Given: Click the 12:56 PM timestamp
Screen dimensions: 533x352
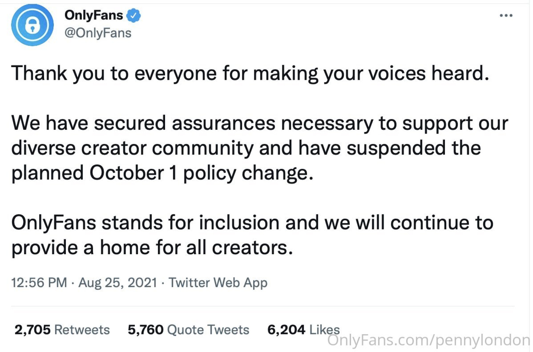Looking at the screenshot, I should pyautogui.click(x=39, y=283).
